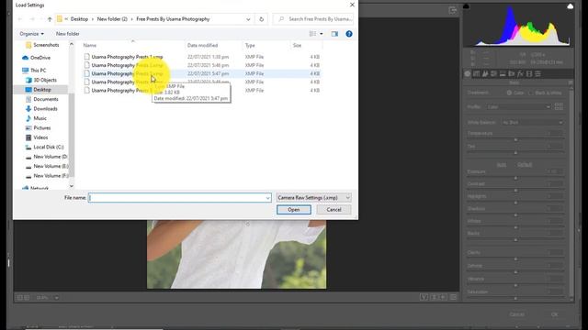The image size is (588, 330).
Task: Expand the address bar history dropdown
Action: tap(248, 19)
